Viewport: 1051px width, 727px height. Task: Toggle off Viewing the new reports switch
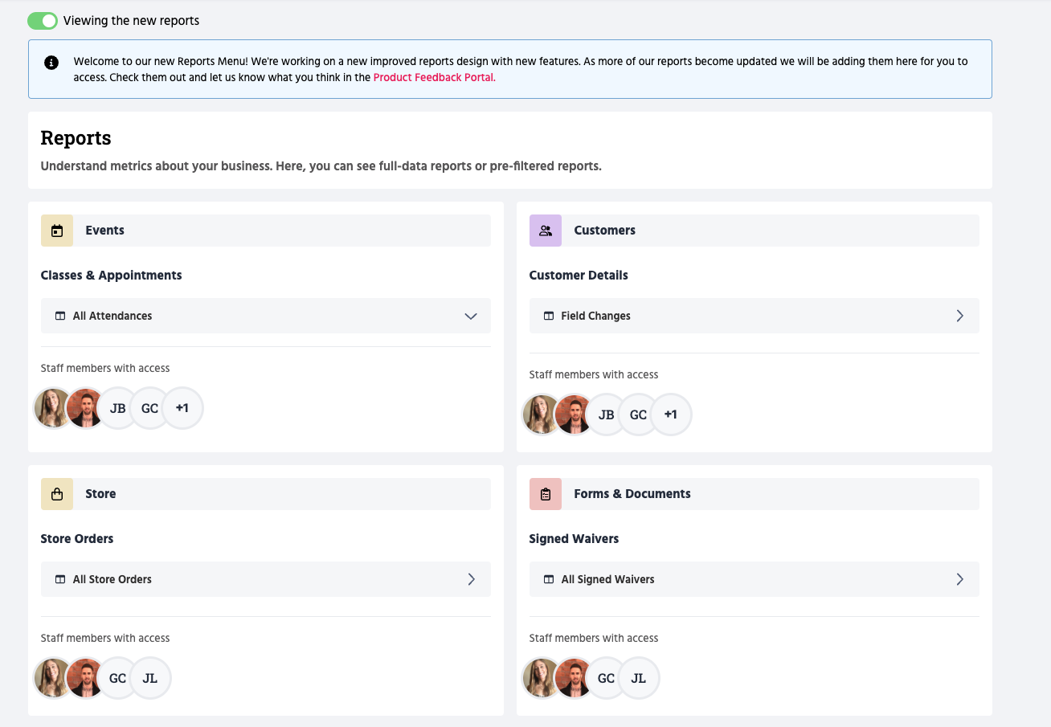(43, 21)
